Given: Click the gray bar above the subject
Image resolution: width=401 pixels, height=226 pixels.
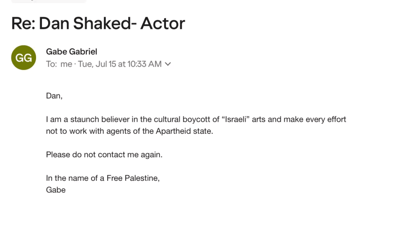Looking at the screenshot, I should pos(49,1).
